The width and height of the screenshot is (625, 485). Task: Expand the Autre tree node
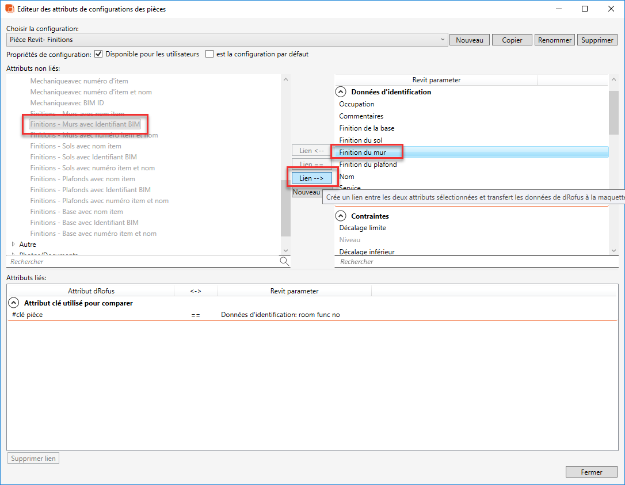14,245
